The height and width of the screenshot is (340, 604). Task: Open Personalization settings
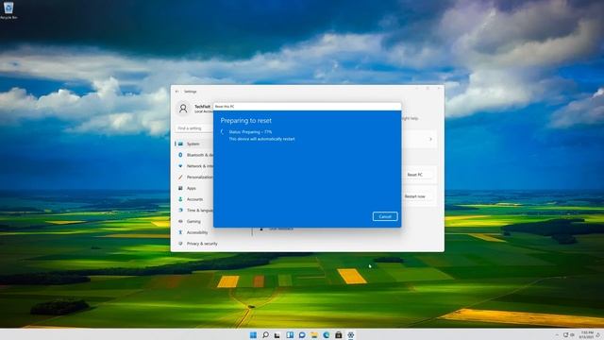195,178
